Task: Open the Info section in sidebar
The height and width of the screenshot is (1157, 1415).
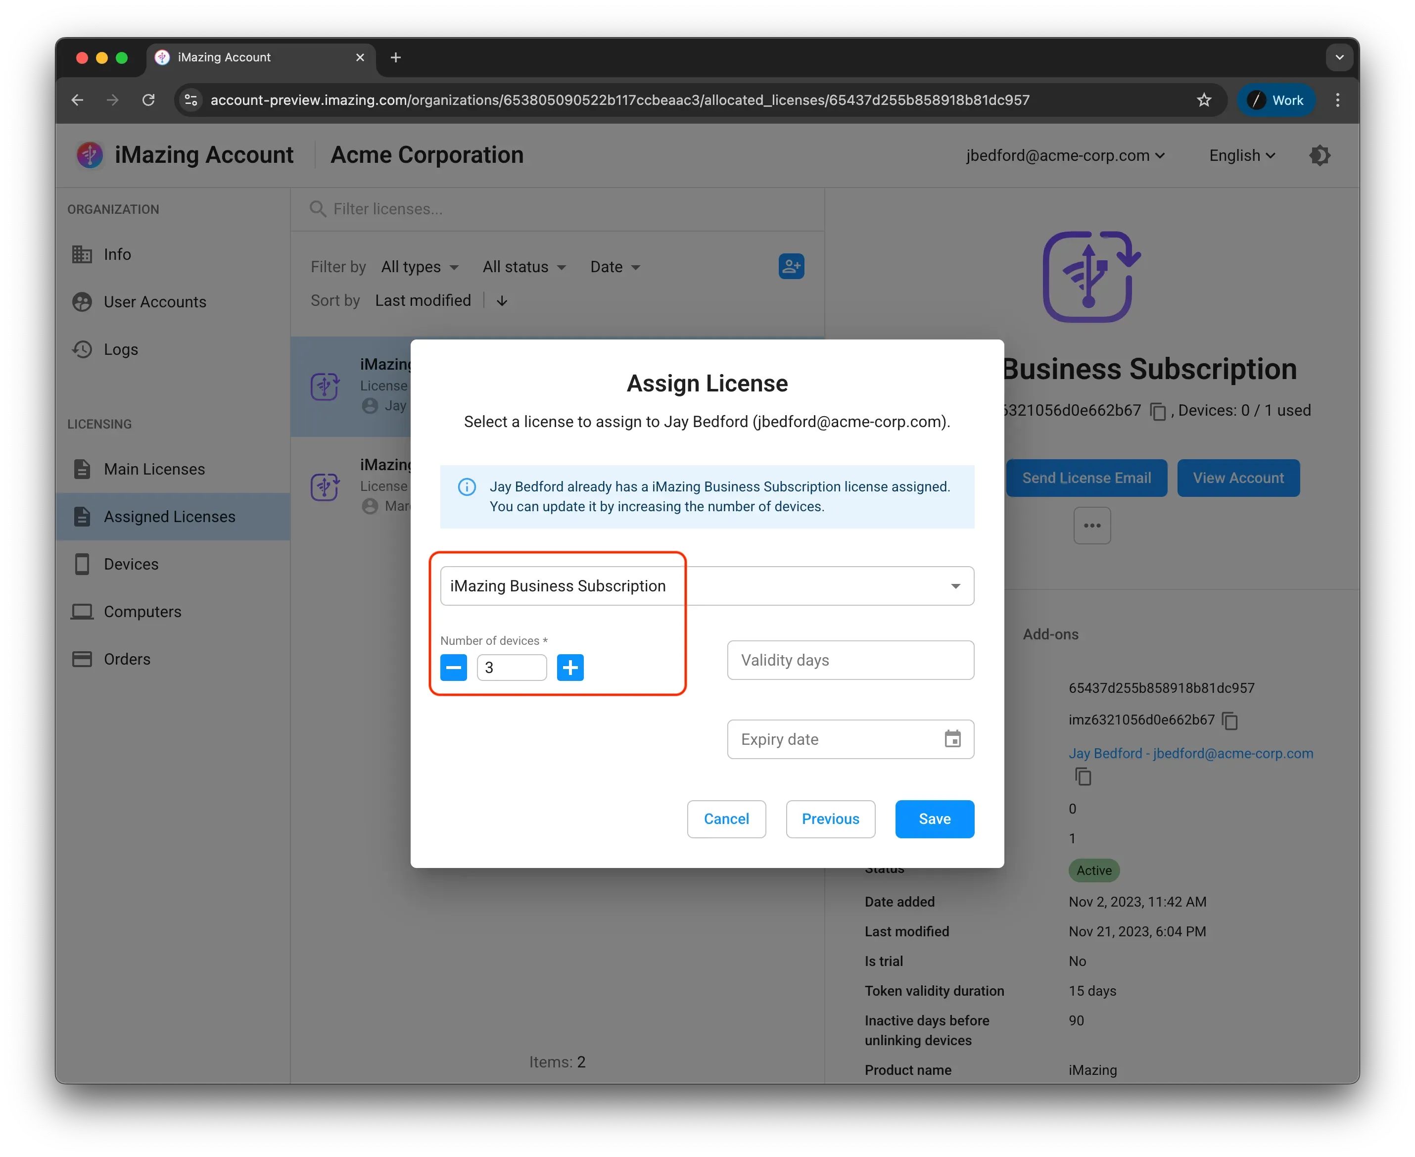Action: coord(117,254)
